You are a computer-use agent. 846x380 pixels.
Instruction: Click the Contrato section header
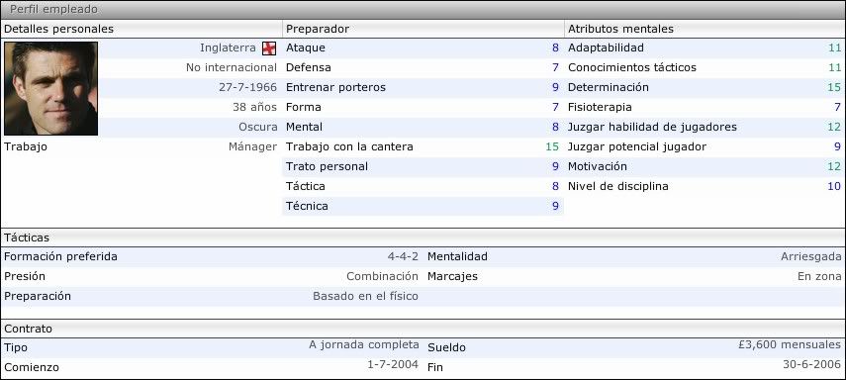423,329
